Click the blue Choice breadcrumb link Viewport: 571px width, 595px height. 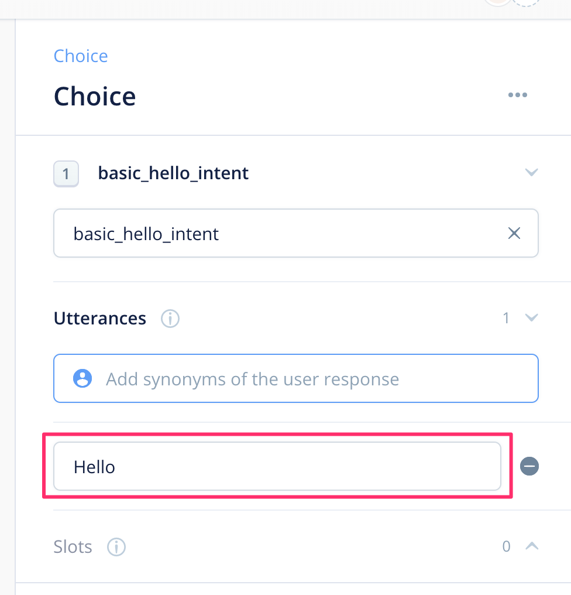pyautogui.click(x=81, y=56)
